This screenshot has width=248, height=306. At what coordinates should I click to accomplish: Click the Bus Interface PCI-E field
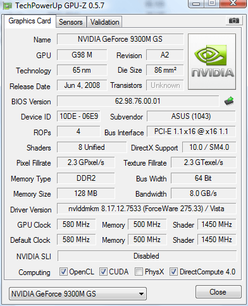tap(191, 132)
